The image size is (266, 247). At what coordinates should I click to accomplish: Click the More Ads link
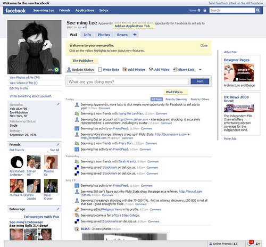[230, 138]
